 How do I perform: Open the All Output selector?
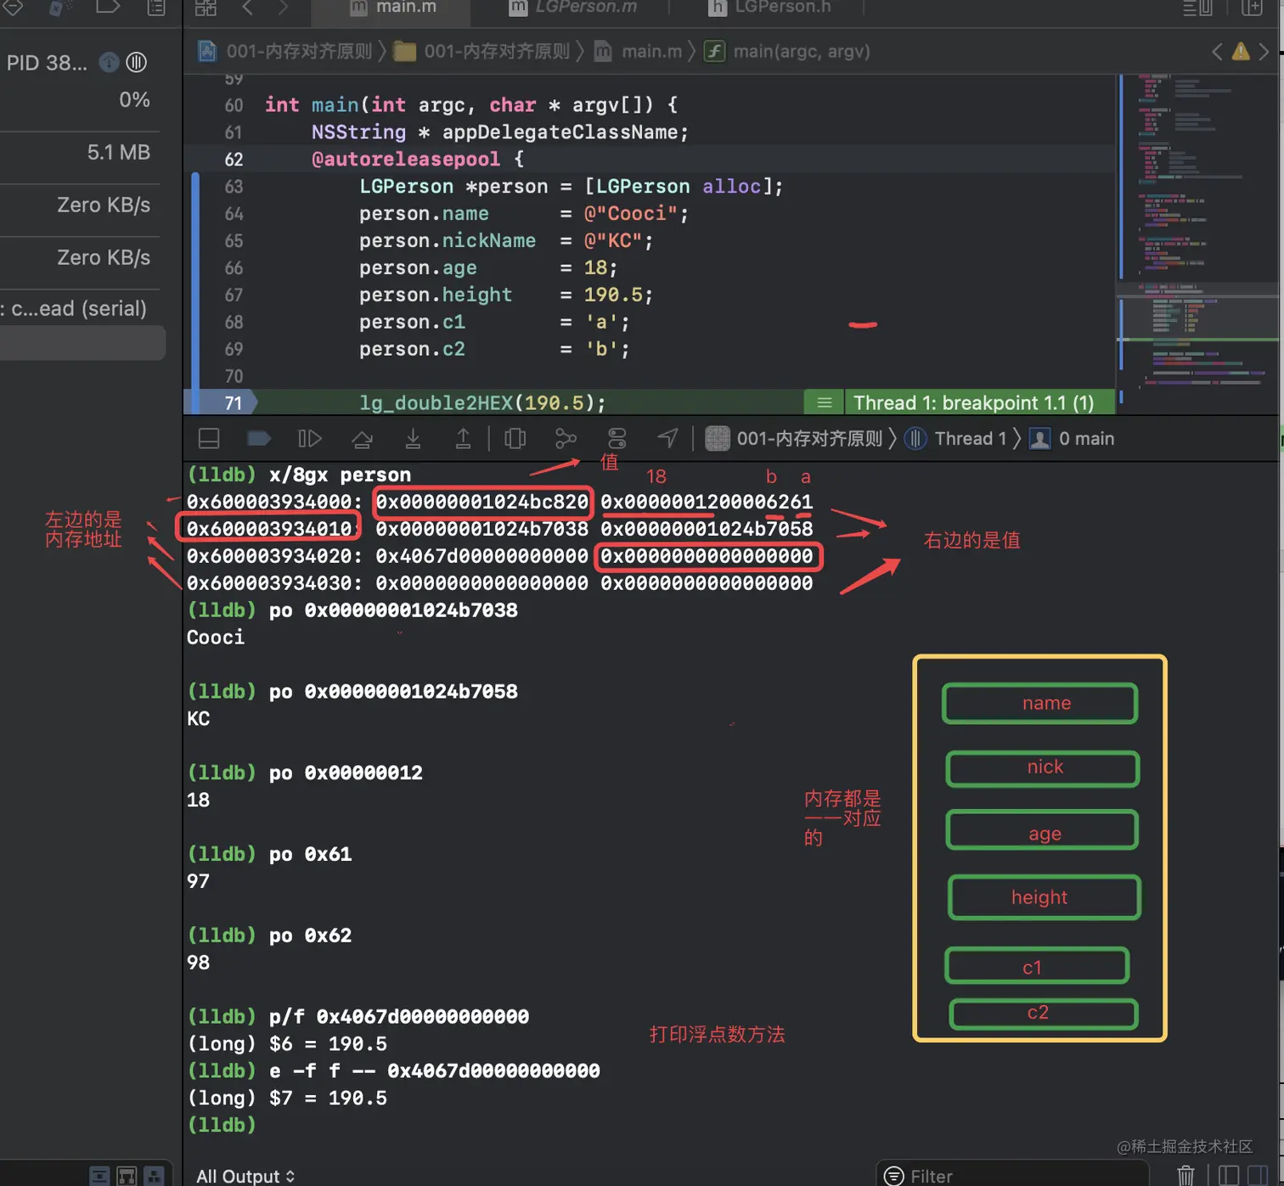click(x=245, y=1176)
